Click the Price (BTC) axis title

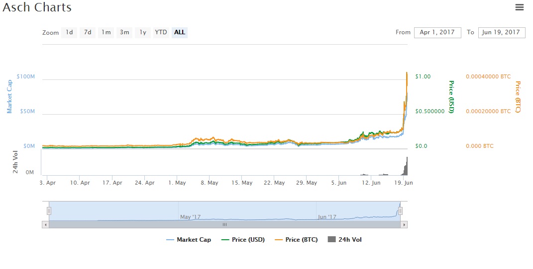tap(518, 97)
